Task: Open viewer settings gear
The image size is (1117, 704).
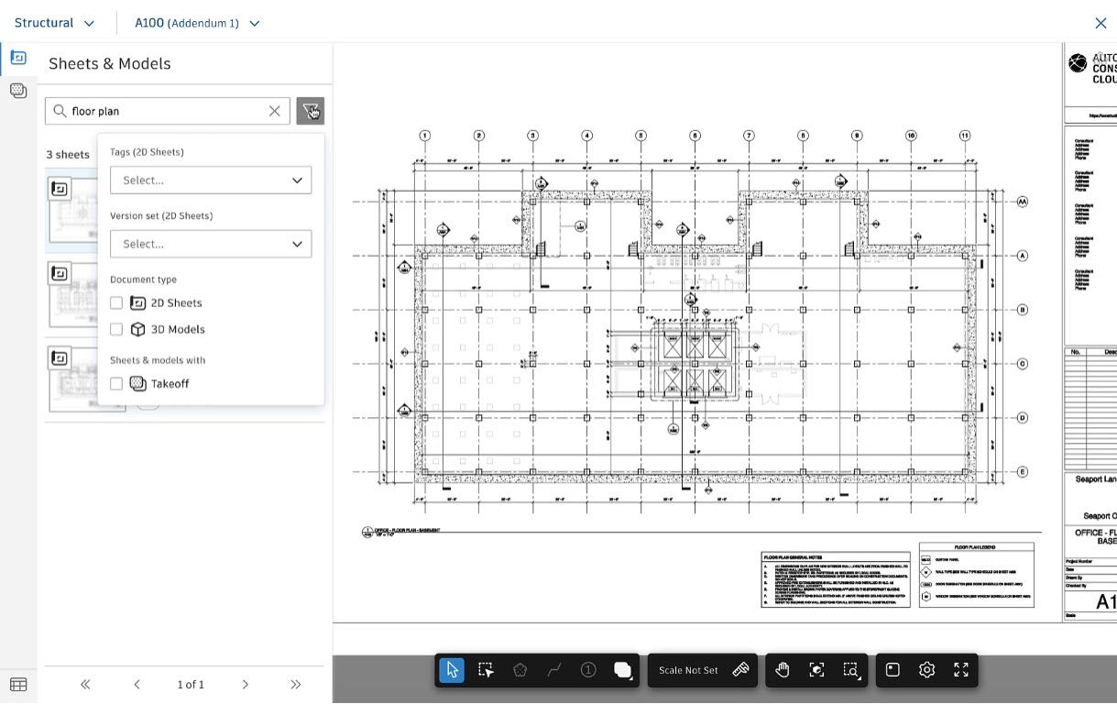Action: tap(926, 670)
